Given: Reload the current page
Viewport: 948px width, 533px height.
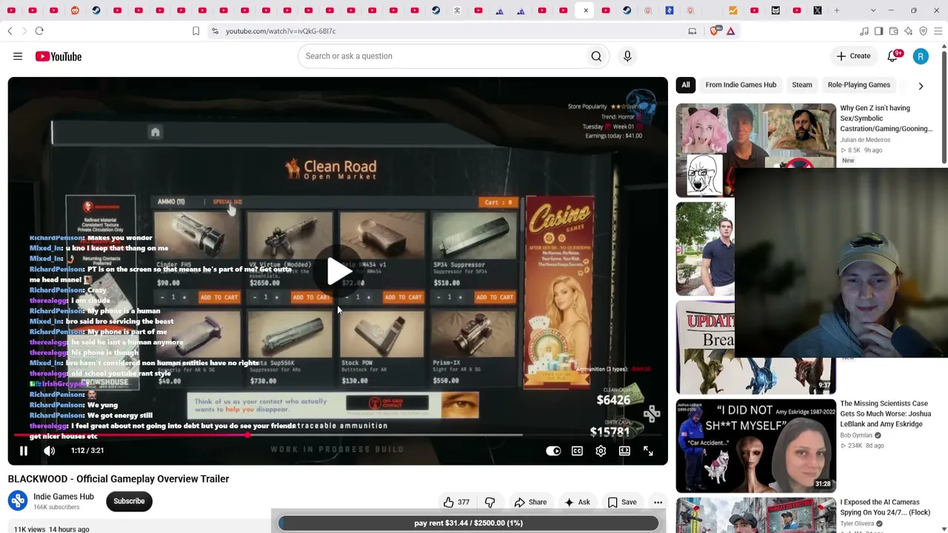Looking at the screenshot, I should pos(39,31).
